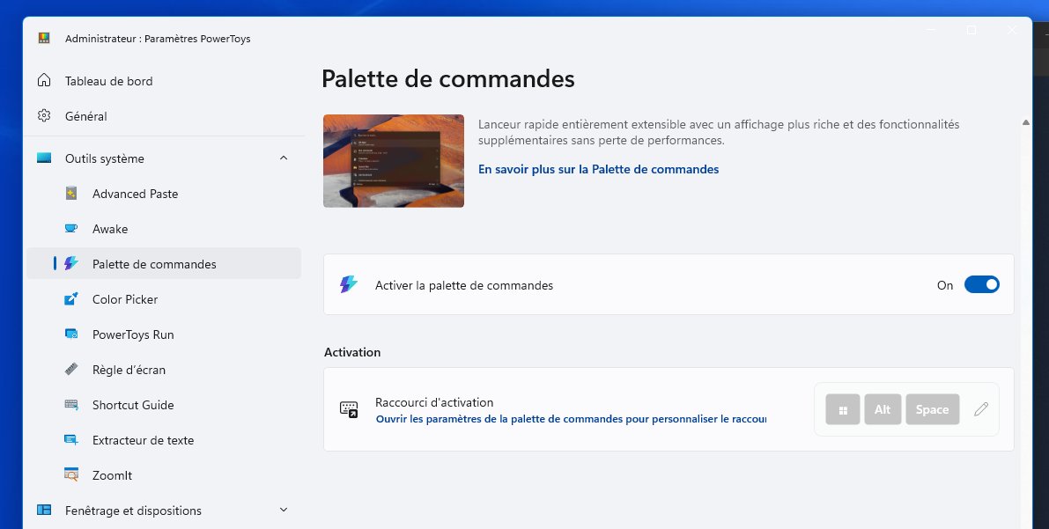Open the Général settings page
Screen dimensions: 1049x529
pyautogui.click(x=163, y=116)
